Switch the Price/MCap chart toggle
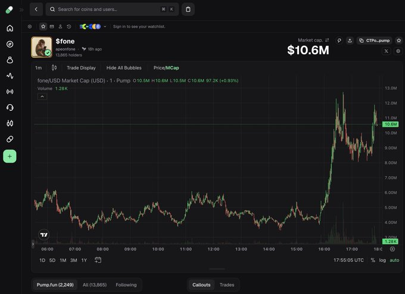This screenshot has width=405, height=294. coord(166,68)
